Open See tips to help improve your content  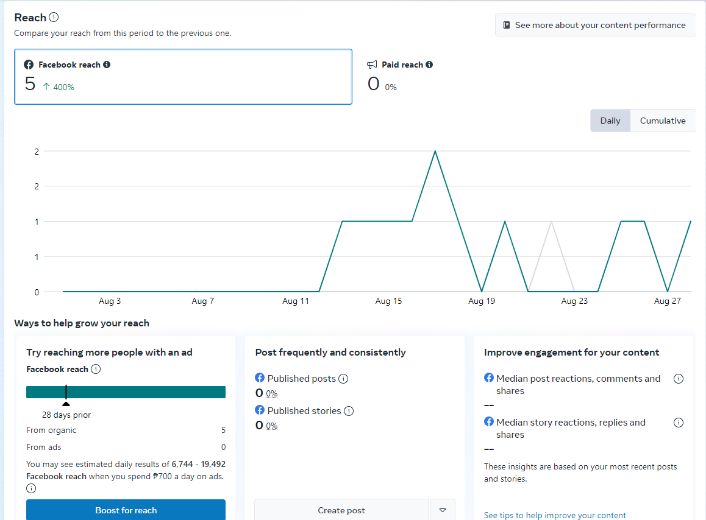coord(555,515)
